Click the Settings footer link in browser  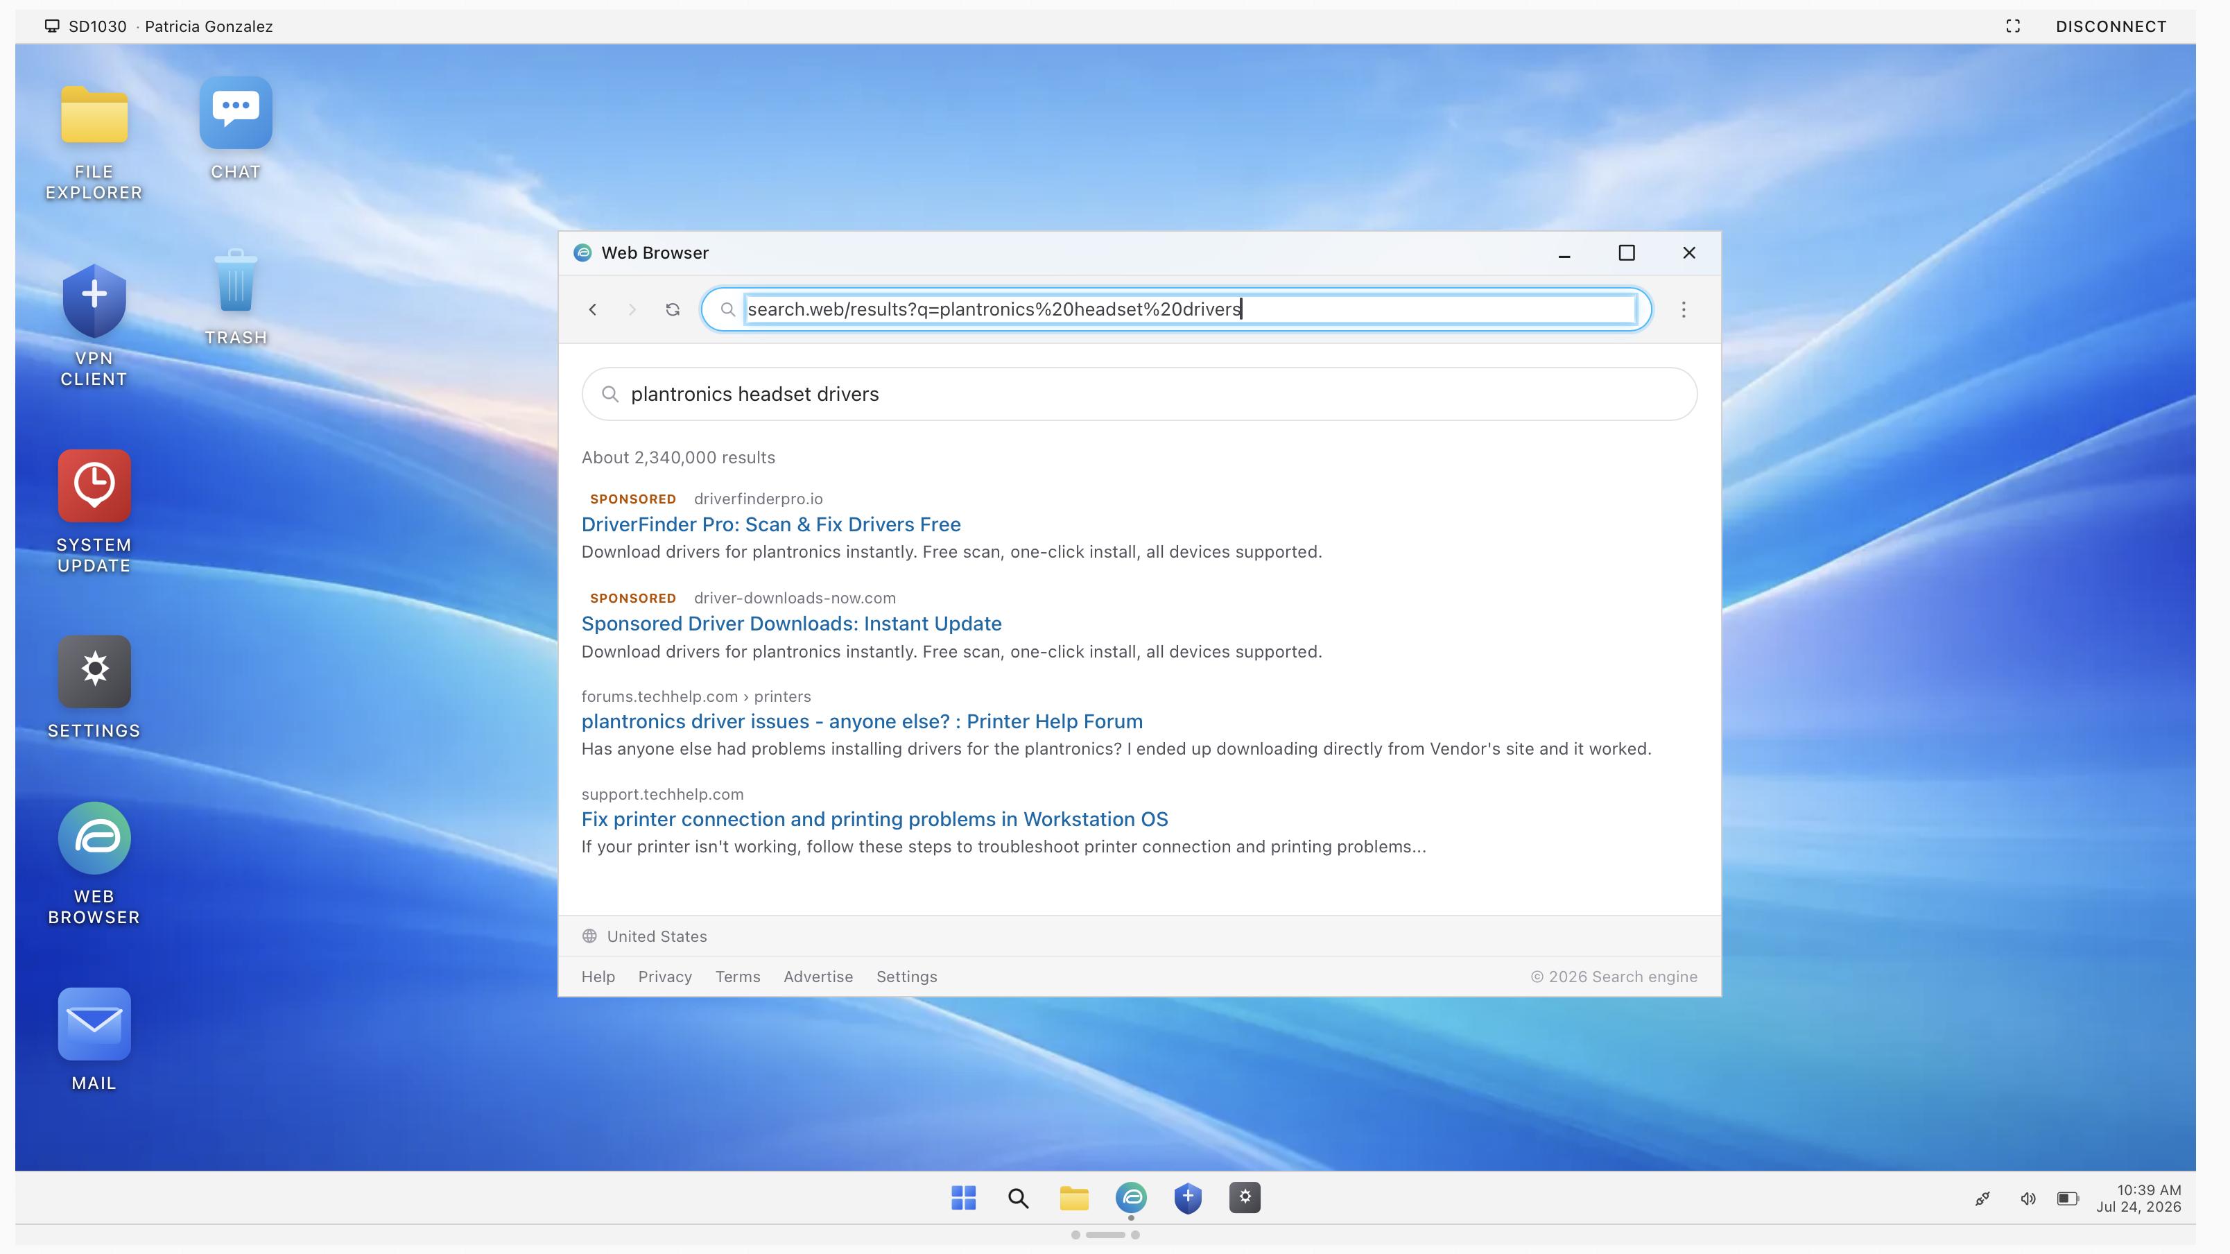pyautogui.click(x=906, y=977)
